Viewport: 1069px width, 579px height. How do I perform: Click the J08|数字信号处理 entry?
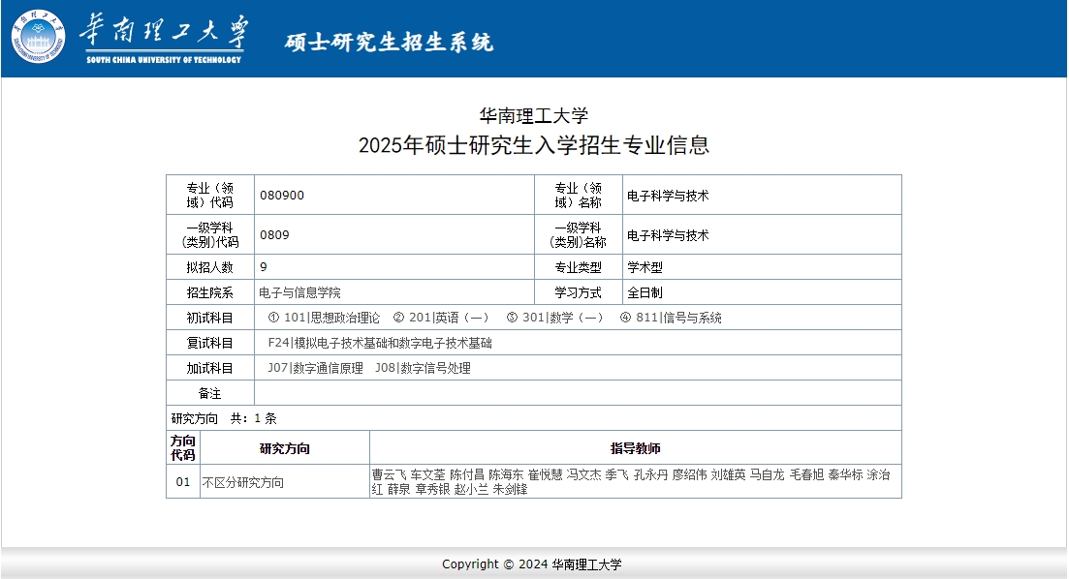[423, 368]
